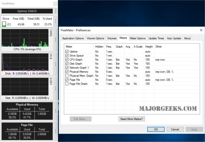Uncheck the Uptime meter checkbox

pos(67,51)
